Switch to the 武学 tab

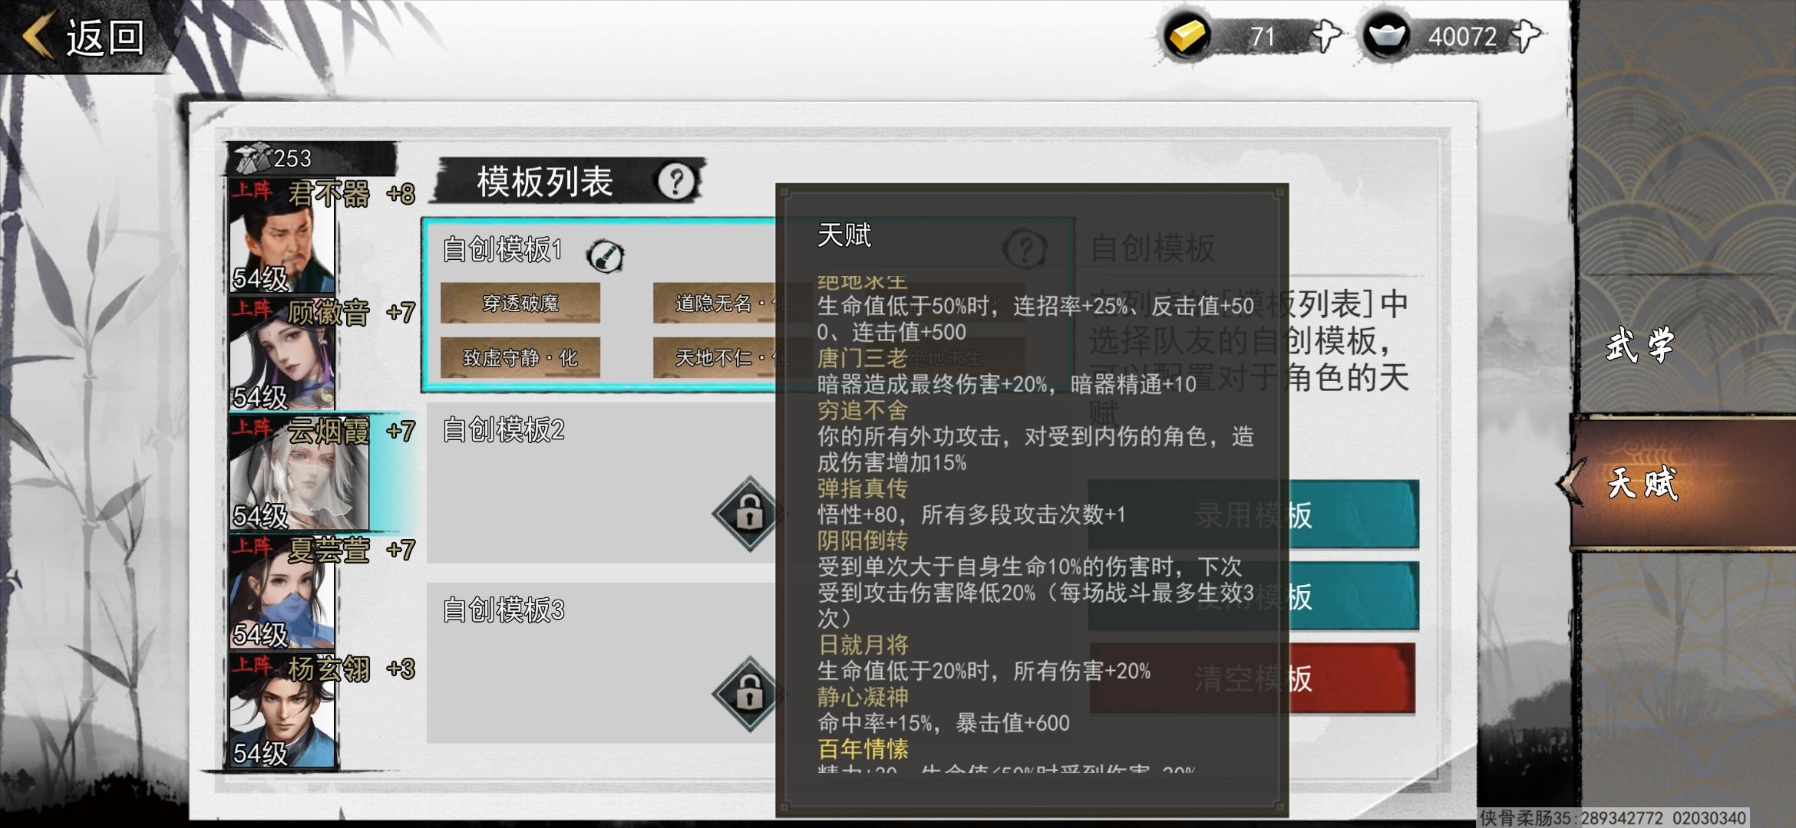pyautogui.click(x=1642, y=345)
